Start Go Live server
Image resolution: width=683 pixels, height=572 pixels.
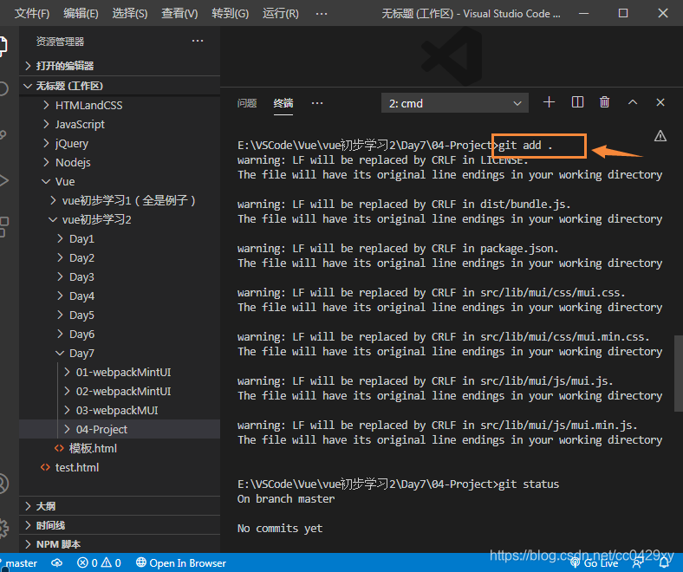tap(594, 563)
